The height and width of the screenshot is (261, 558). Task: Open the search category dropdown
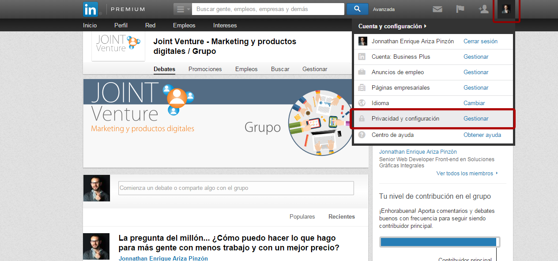click(x=182, y=9)
